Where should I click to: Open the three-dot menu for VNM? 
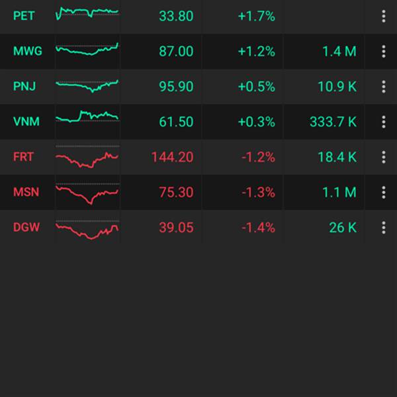[383, 122]
